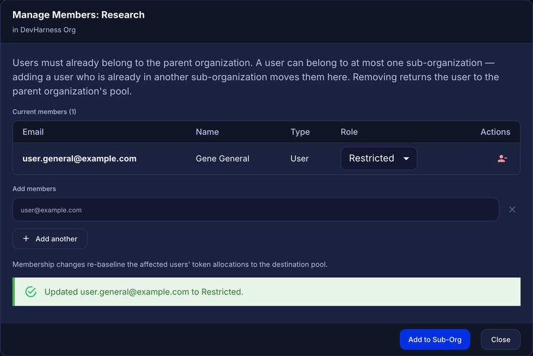Click the Membership changes re-baseline note
Viewport: 533px width, 356px height.
[x=170, y=265]
